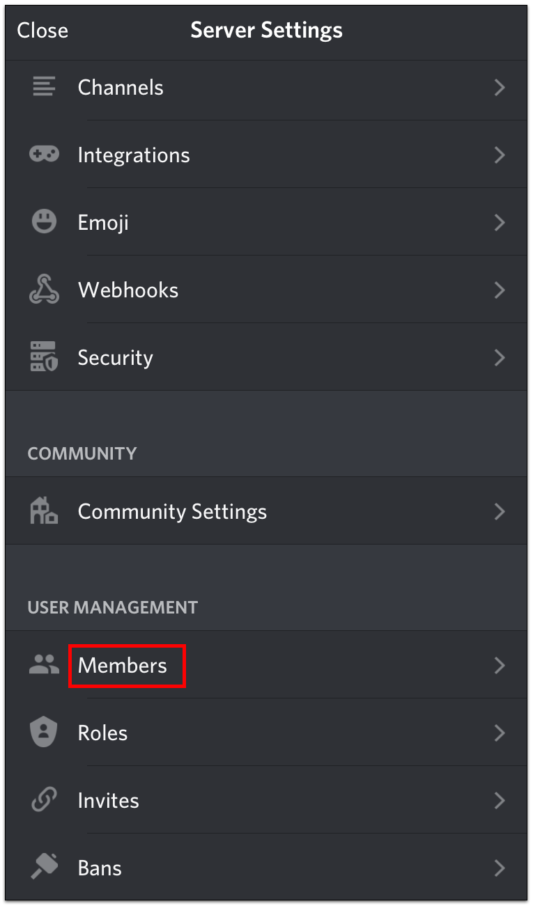The height and width of the screenshot is (906, 533).
Task: Tap the Emoji row chevron
Action: coord(500,222)
